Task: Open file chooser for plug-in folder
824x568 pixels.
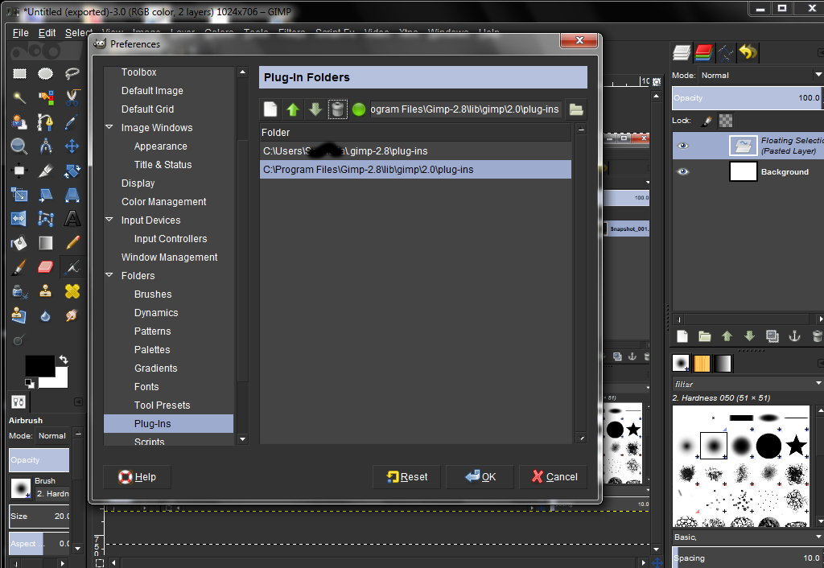Action: [x=576, y=109]
